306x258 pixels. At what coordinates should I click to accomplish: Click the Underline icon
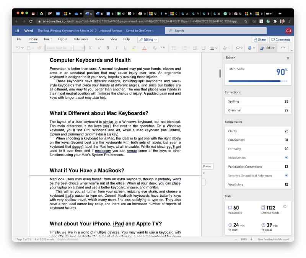pos(125,48)
